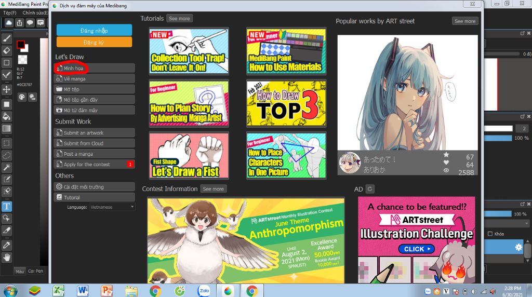Open the Tệp(F) menu
Image resolution: width=532 pixels, height=297 pixels.
point(9,12)
